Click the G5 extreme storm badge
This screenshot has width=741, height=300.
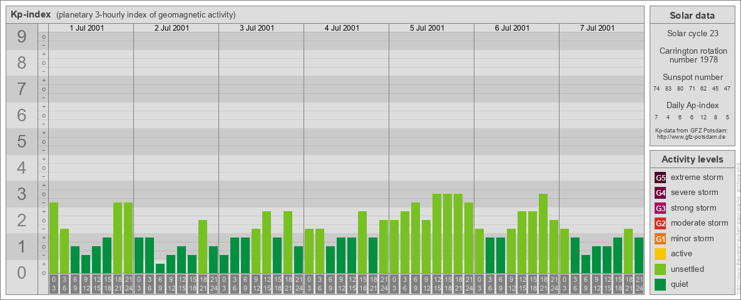[x=660, y=177]
